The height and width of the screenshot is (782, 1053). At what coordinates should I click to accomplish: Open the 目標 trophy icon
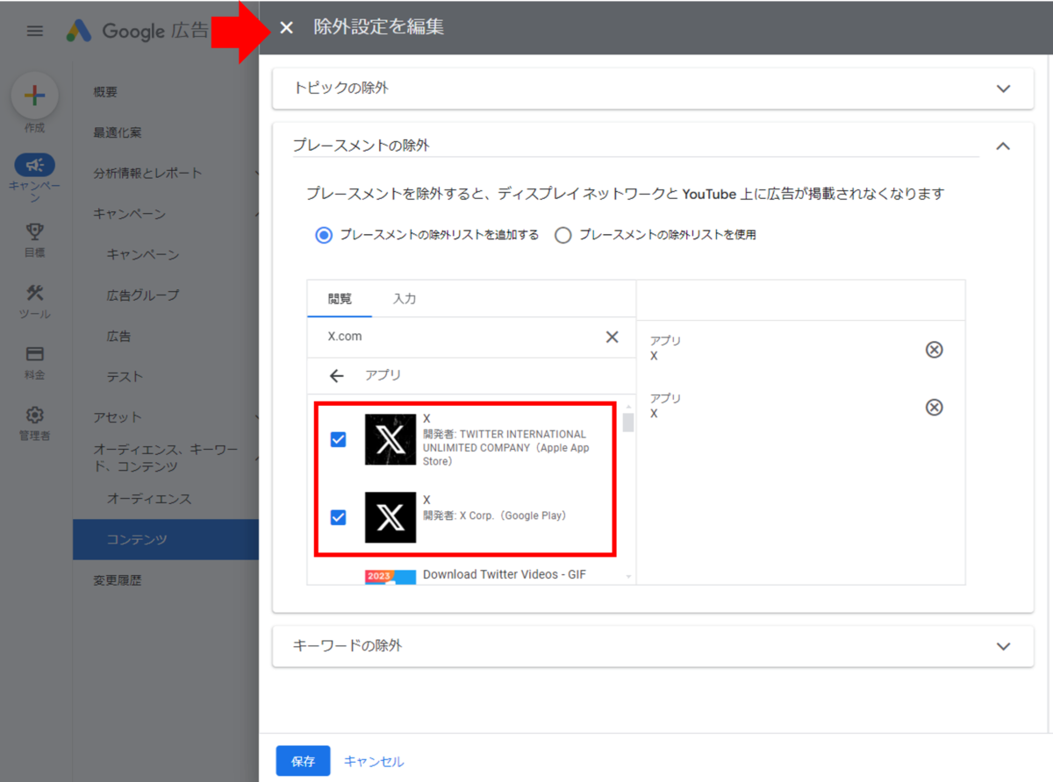click(35, 231)
